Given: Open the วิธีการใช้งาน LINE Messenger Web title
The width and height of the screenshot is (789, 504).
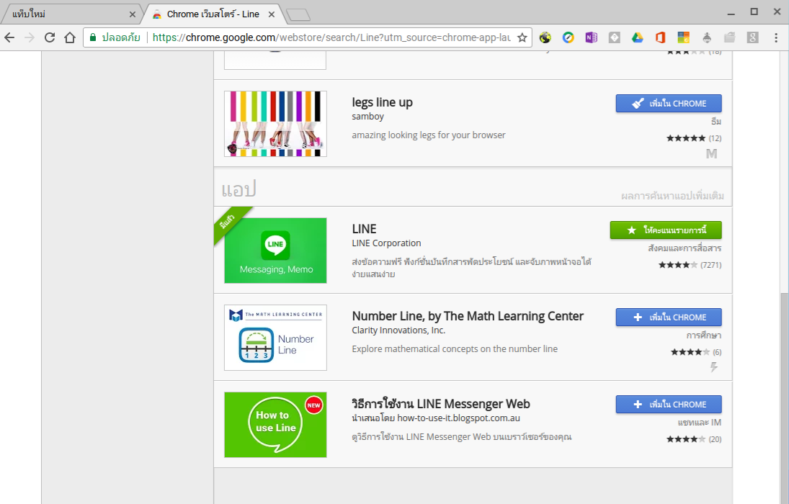Looking at the screenshot, I should click(441, 404).
